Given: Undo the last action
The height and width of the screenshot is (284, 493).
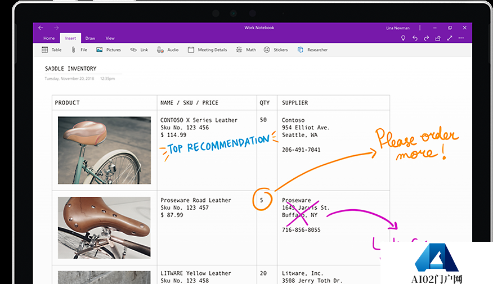Looking at the screenshot, I should click(x=415, y=38).
